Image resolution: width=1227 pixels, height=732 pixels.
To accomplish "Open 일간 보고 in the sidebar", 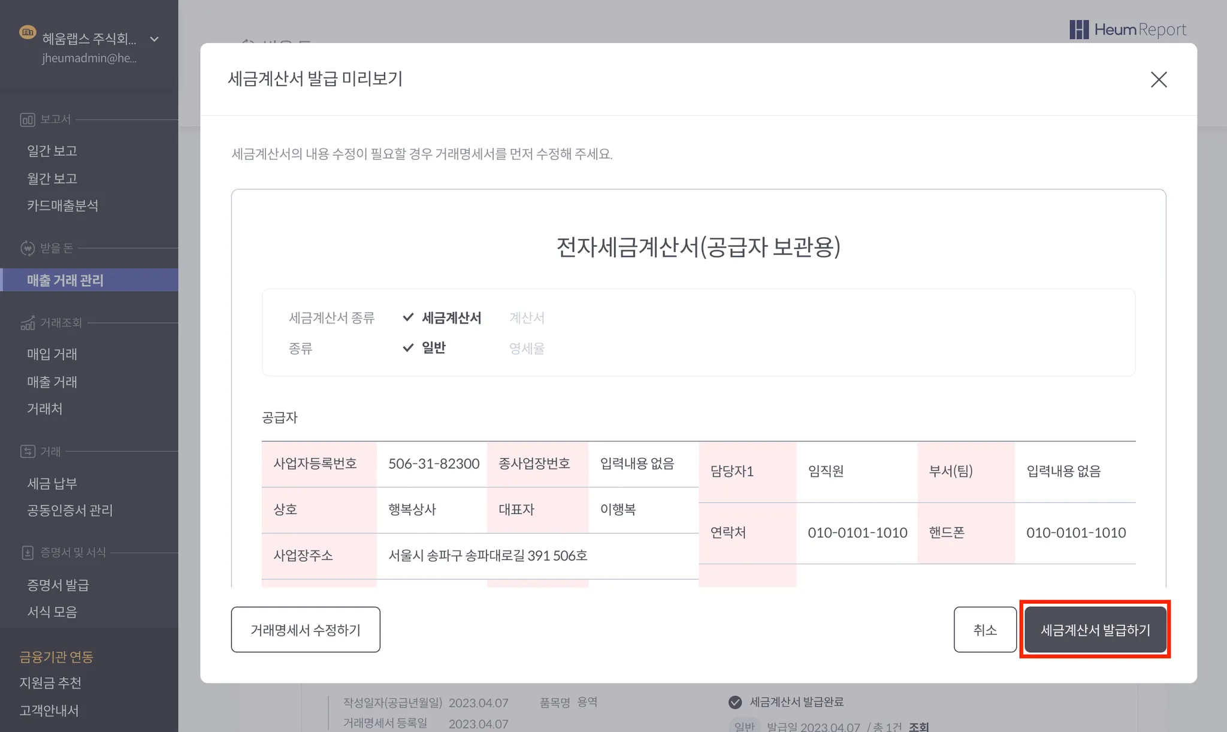I will [x=52, y=151].
